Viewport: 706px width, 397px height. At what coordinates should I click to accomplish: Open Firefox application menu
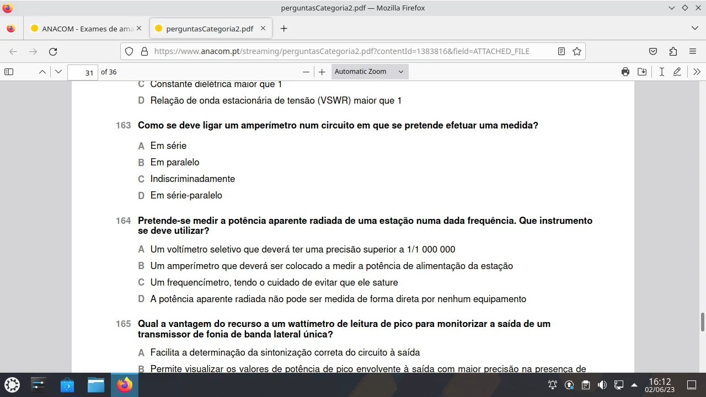(693, 51)
